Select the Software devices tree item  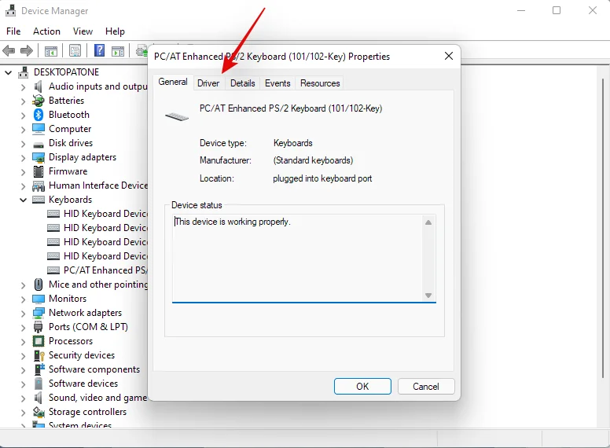click(x=83, y=384)
